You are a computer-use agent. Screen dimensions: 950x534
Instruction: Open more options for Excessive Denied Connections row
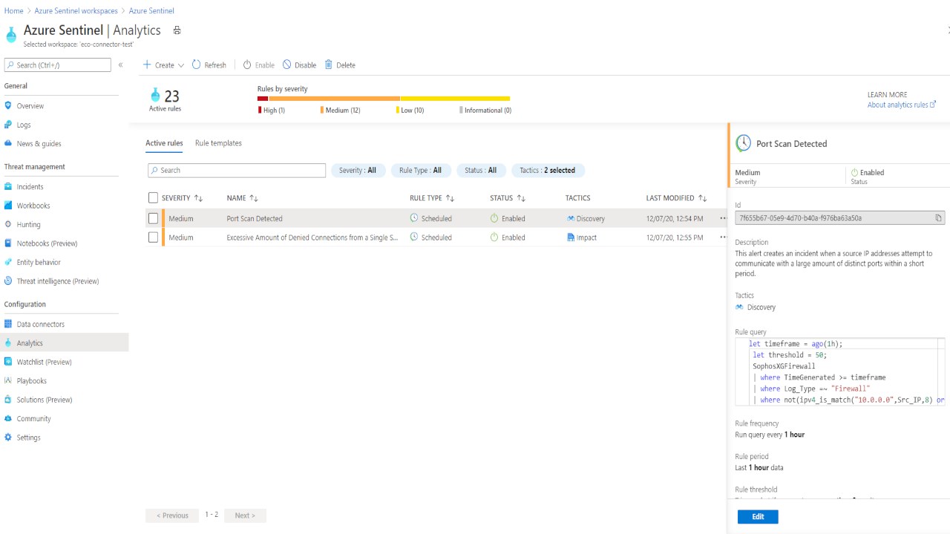(723, 237)
